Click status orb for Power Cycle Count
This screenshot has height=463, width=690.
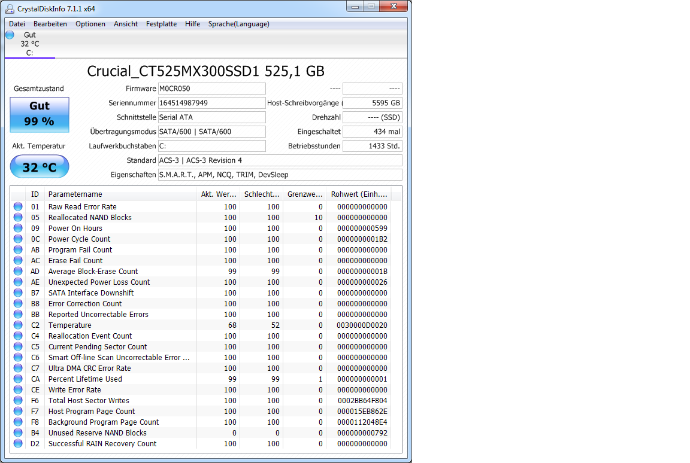point(18,239)
